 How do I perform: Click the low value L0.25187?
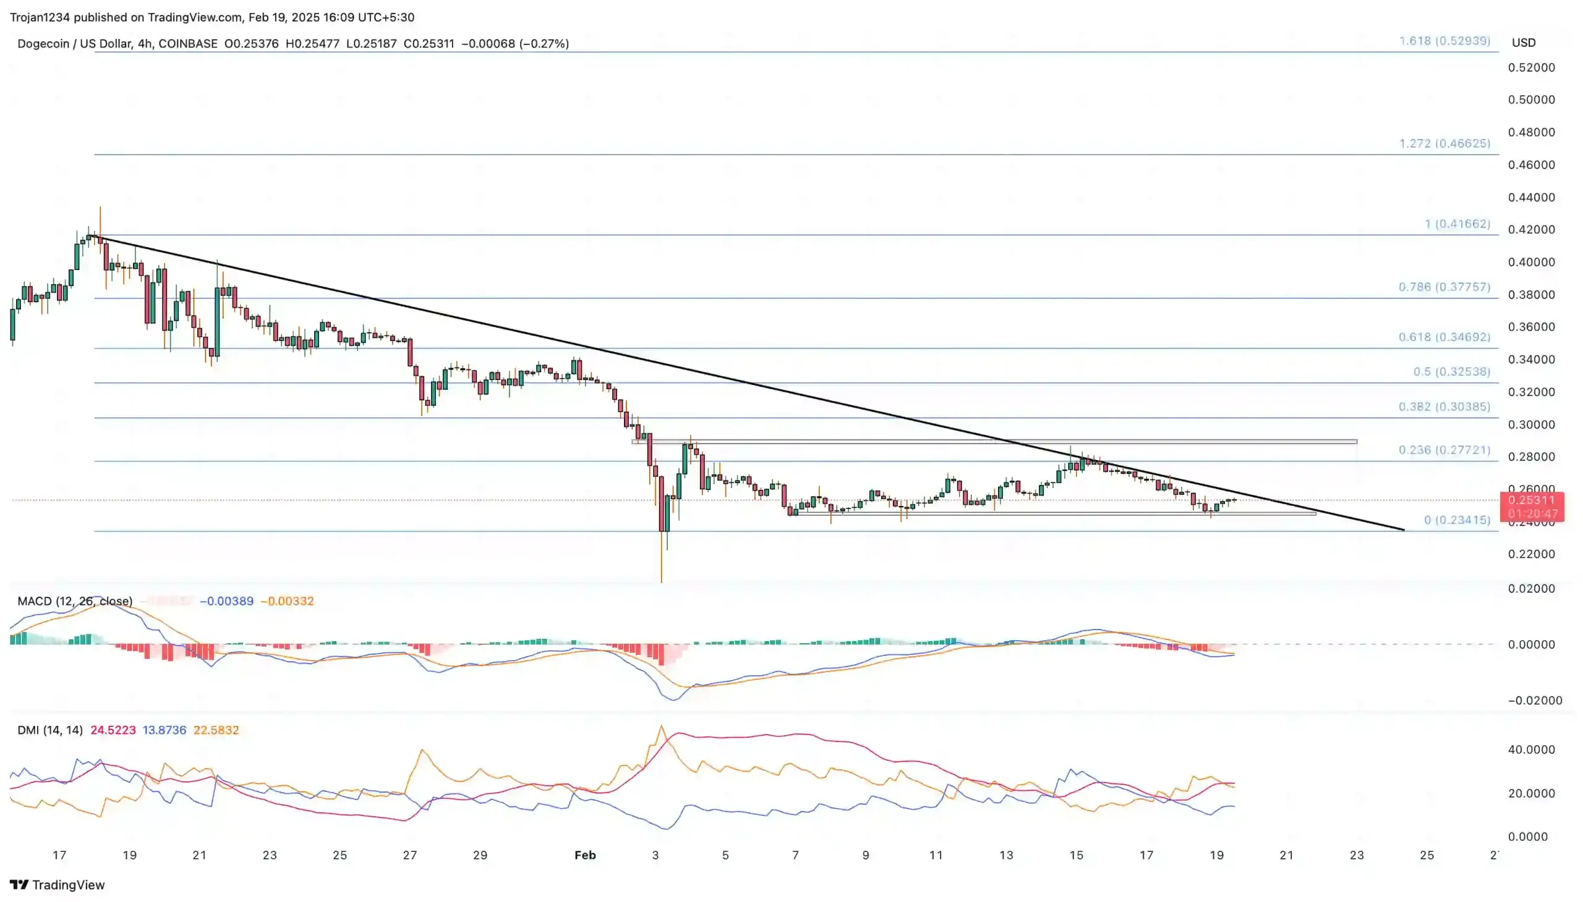(371, 43)
